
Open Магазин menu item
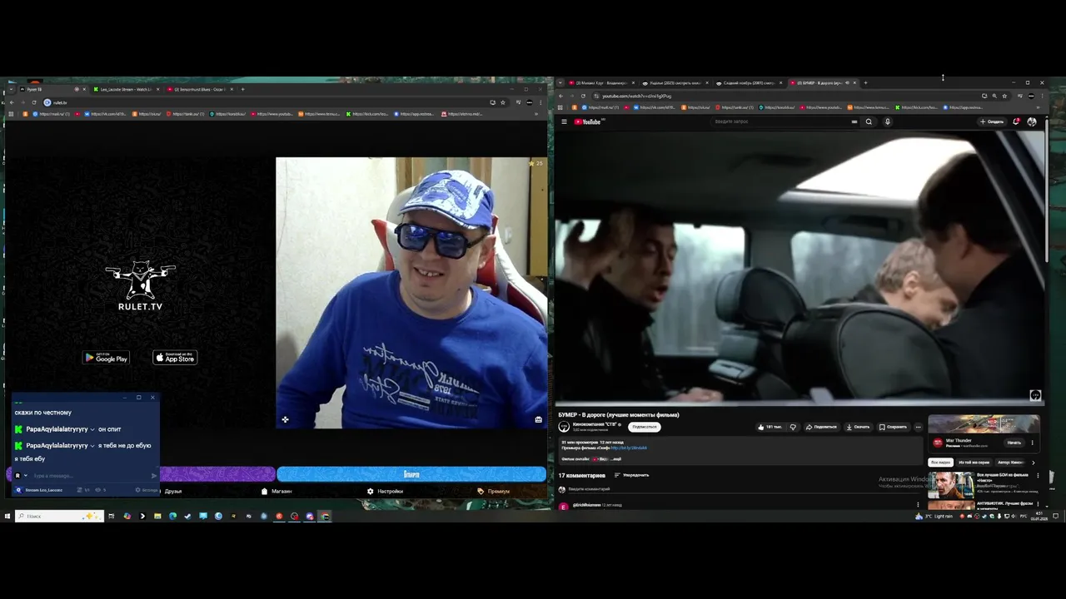click(x=277, y=491)
